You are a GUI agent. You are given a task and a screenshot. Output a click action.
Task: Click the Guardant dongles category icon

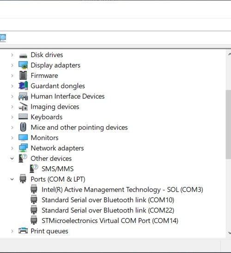pos(23,86)
